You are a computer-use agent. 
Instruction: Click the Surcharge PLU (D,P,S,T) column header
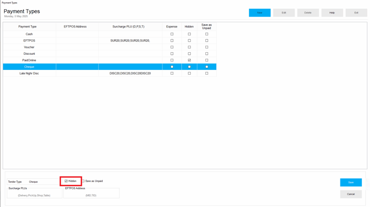coord(131,27)
